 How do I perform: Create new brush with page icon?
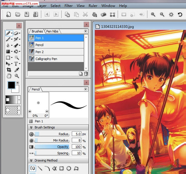click(81, 74)
